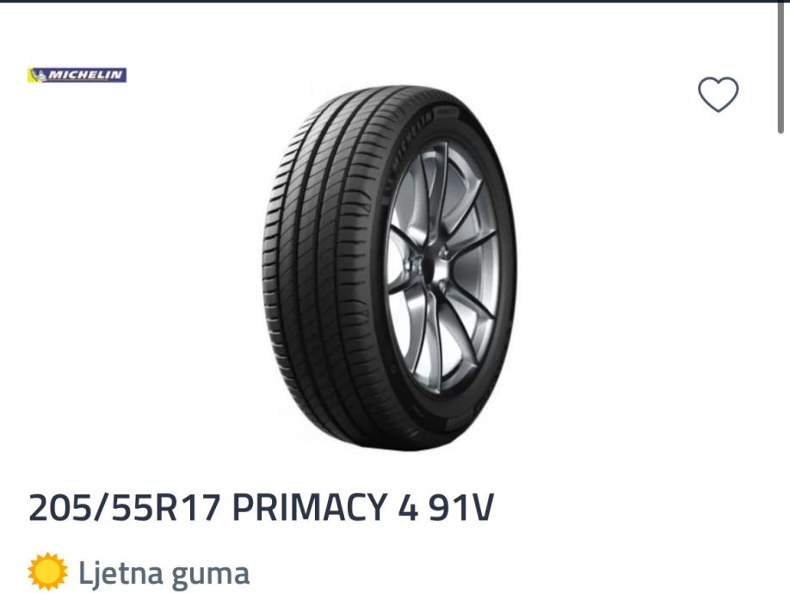
Task: Open the 205/55R17 PRIMACY 4 91V title
Action: (x=262, y=508)
